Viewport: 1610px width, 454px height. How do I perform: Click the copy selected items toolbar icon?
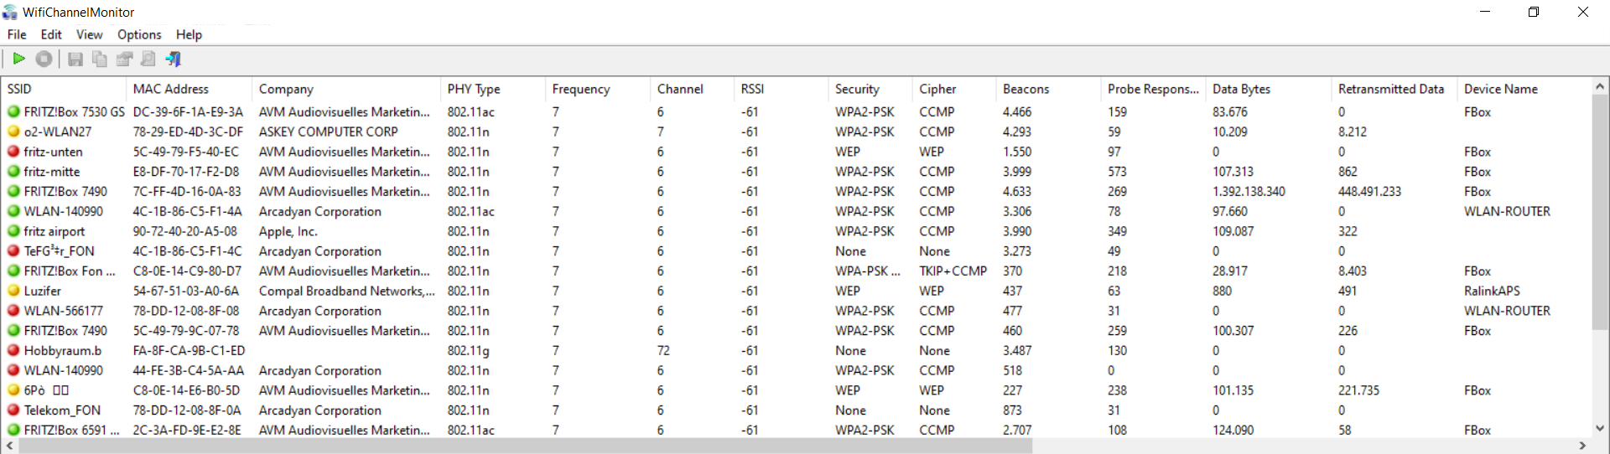100,59
